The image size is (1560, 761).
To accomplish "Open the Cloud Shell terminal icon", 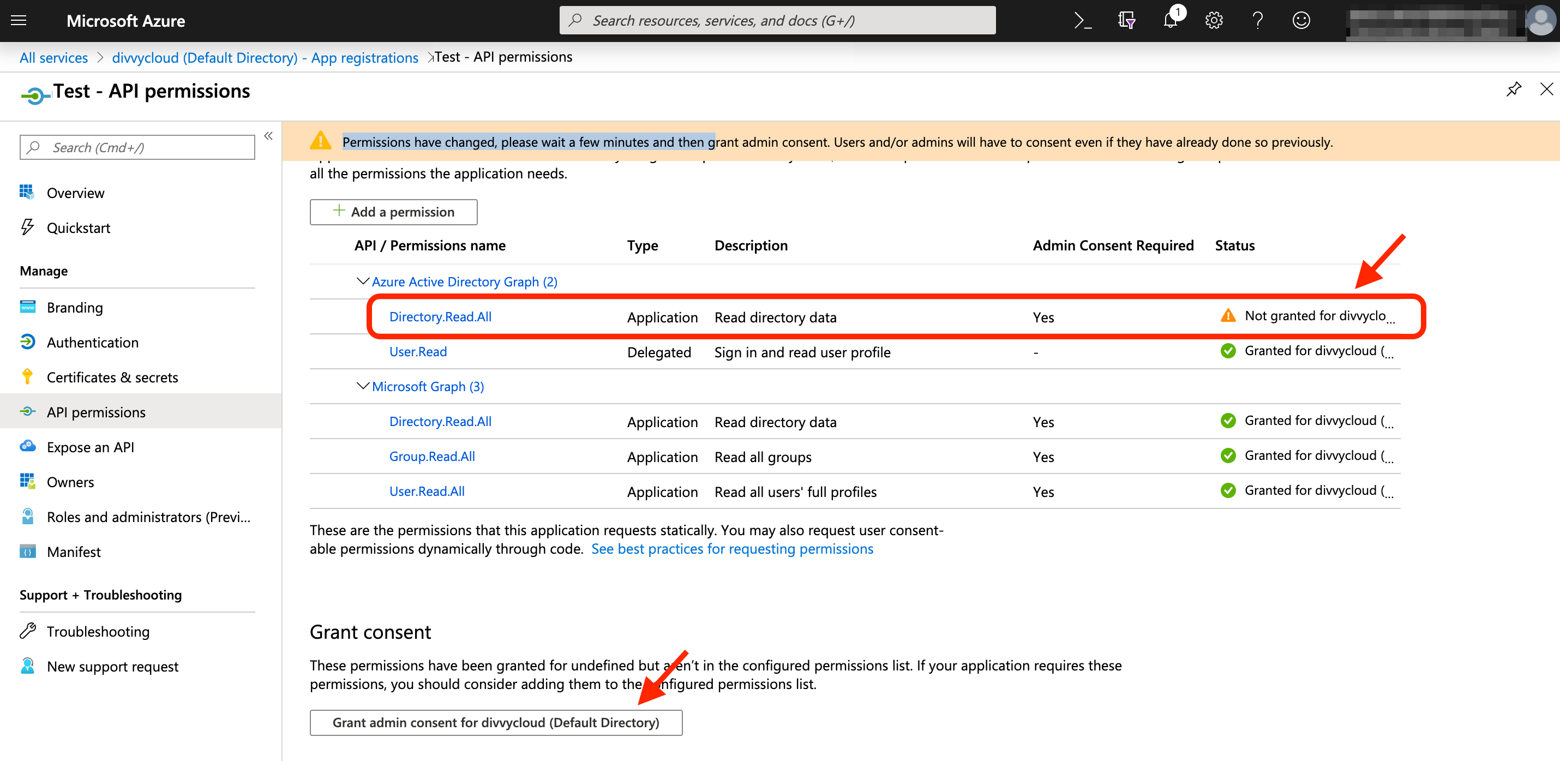I will pos(1082,21).
